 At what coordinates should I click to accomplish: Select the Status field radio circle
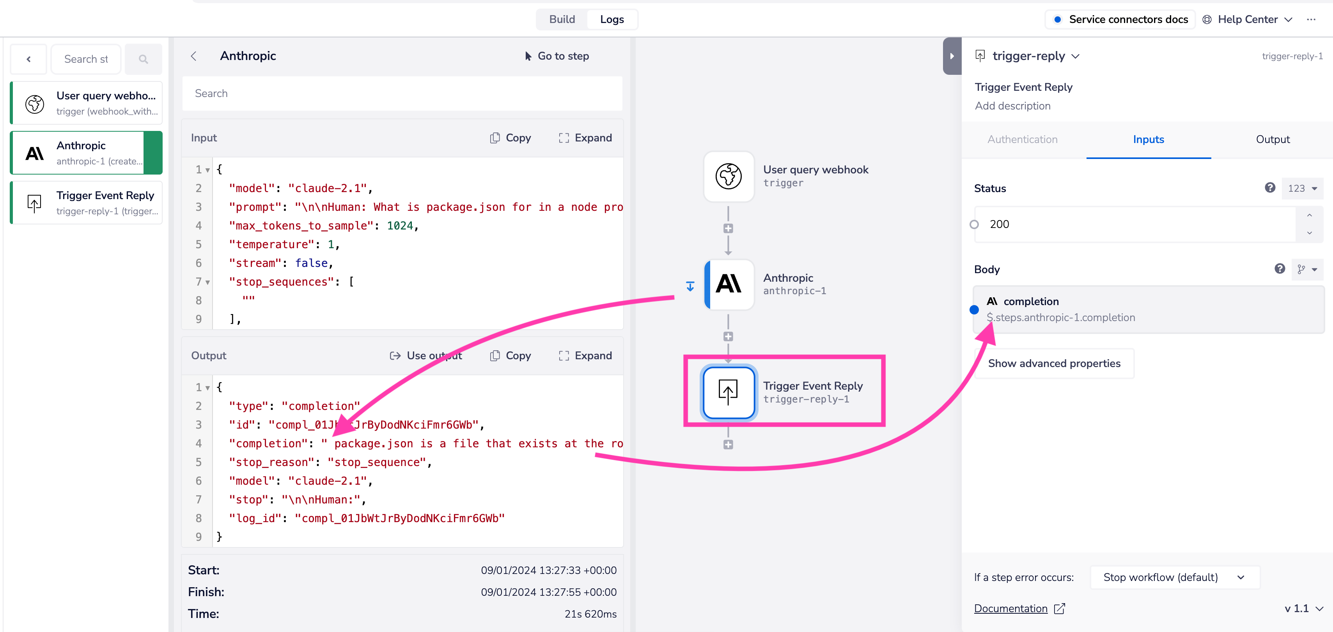pyautogui.click(x=974, y=224)
